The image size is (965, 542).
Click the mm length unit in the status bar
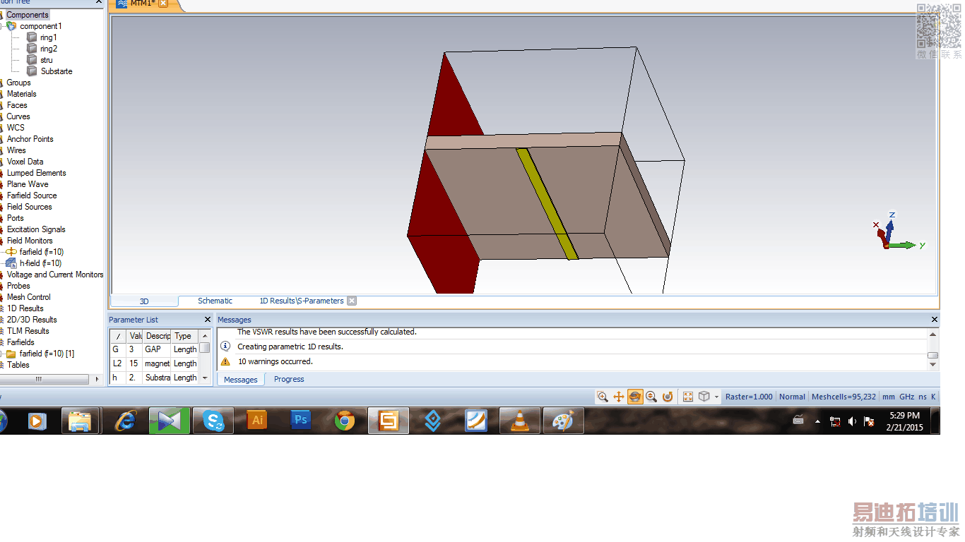889,397
